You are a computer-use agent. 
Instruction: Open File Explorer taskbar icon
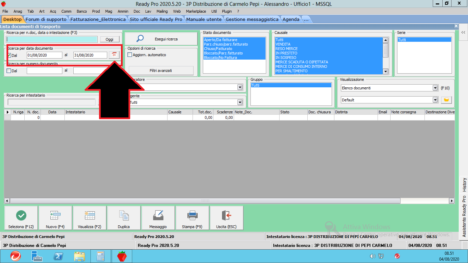coord(79,256)
